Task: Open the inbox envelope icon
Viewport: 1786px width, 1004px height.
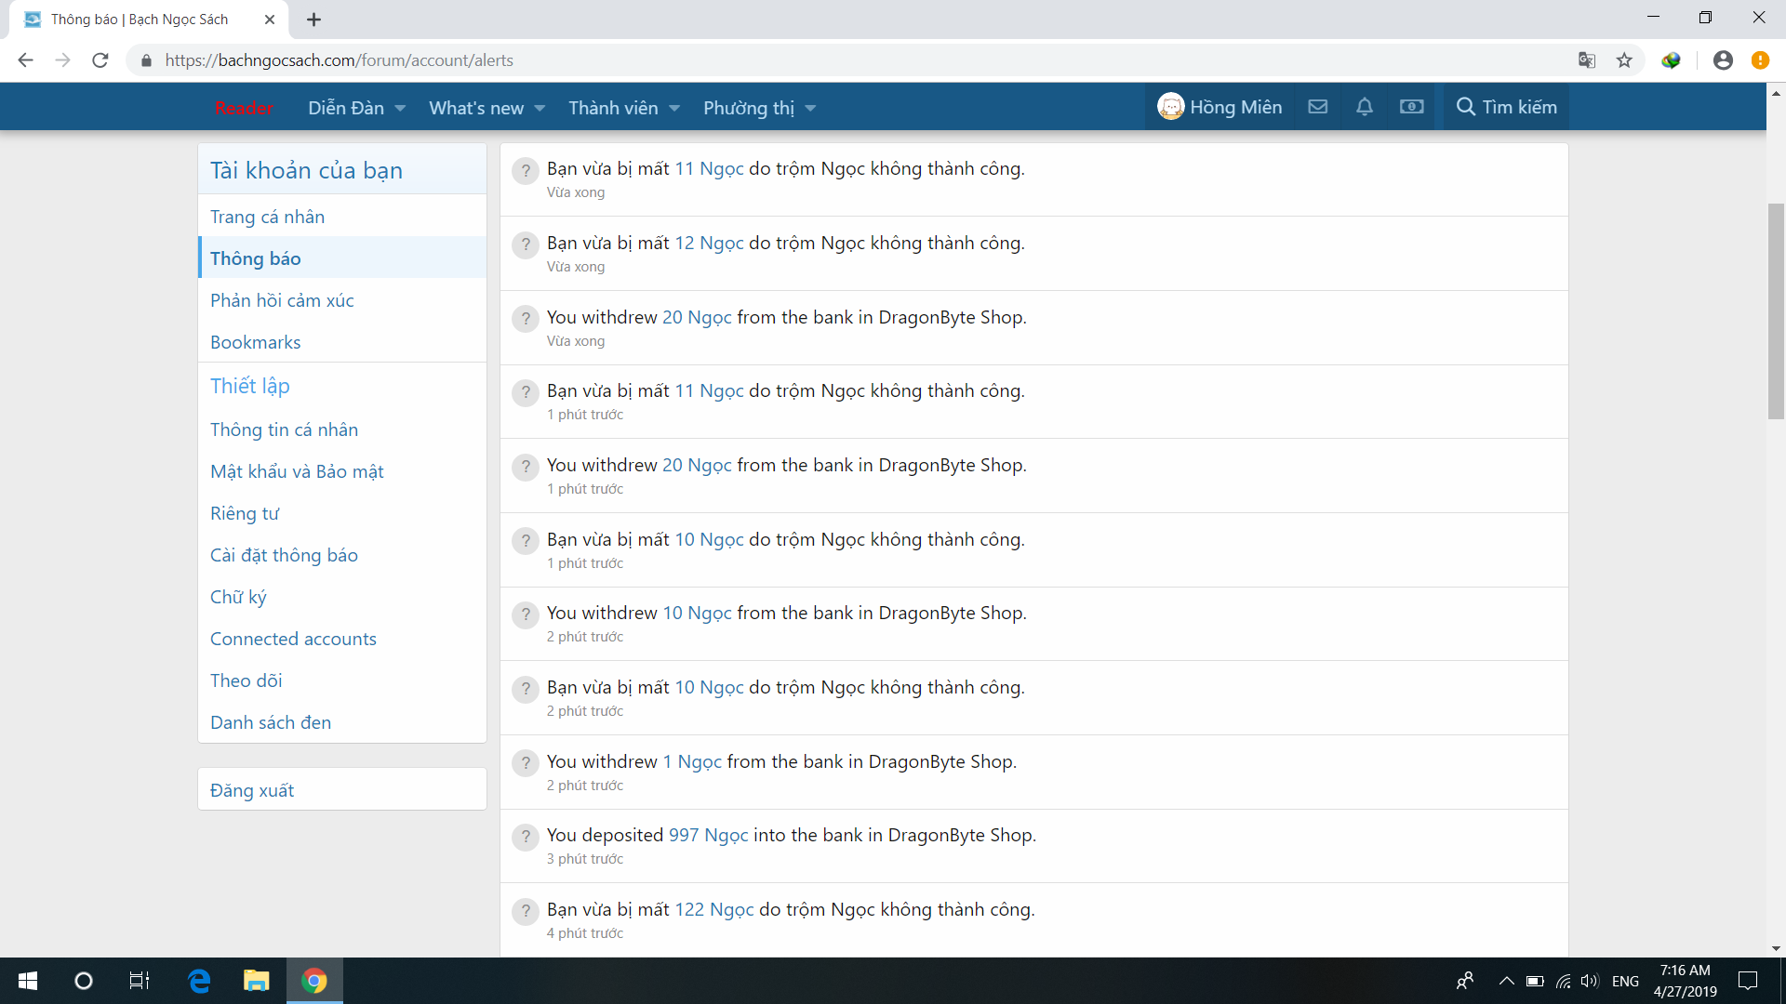Action: [1317, 107]
